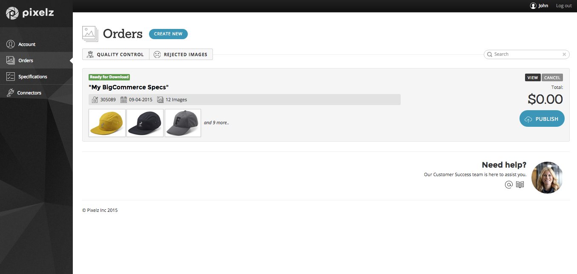Clear the search field with the X icon
The image size is (577, 274).
pos(564,54)
